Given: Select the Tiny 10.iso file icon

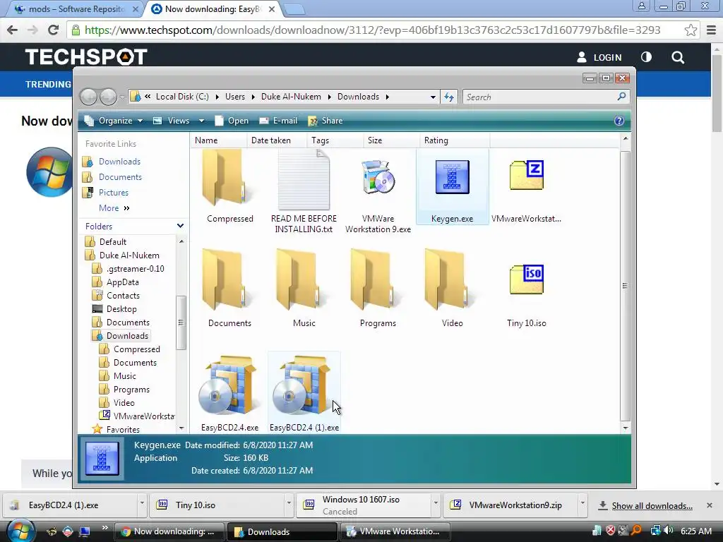Looking at the screenshot, I should (x=527, y=279).
